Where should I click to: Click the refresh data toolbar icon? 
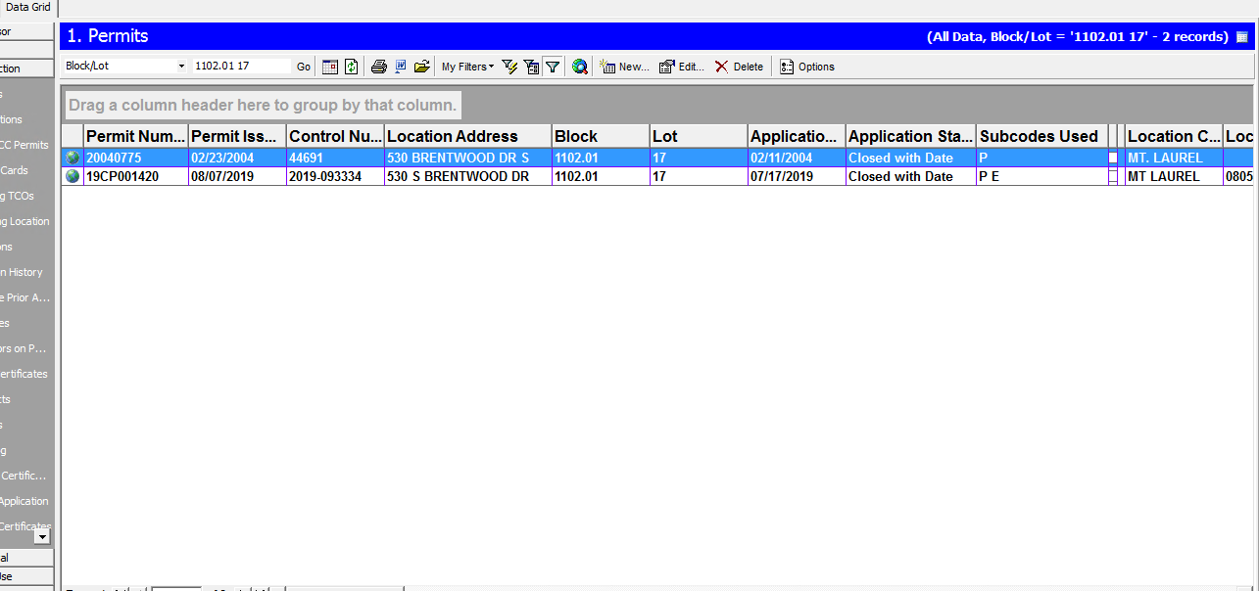pyautogui.click(x=351, y=67)
